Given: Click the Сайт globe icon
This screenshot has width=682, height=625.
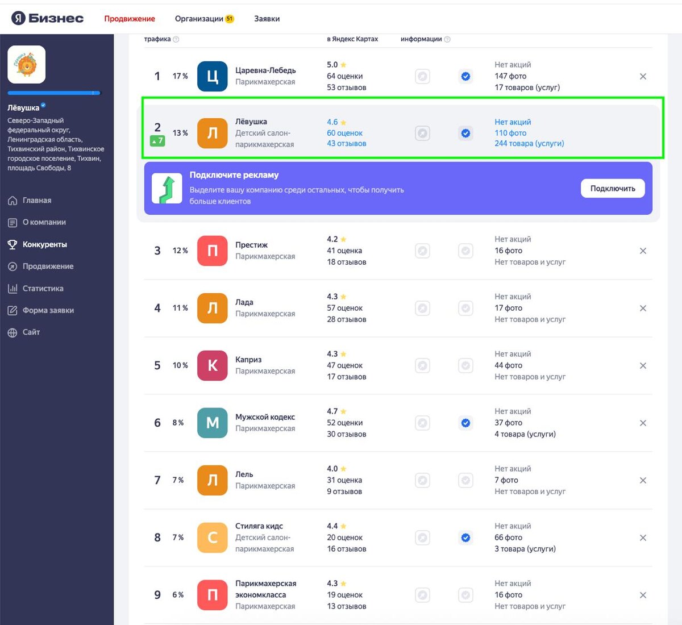Looking at the screenshot, I should pos(13,332).
